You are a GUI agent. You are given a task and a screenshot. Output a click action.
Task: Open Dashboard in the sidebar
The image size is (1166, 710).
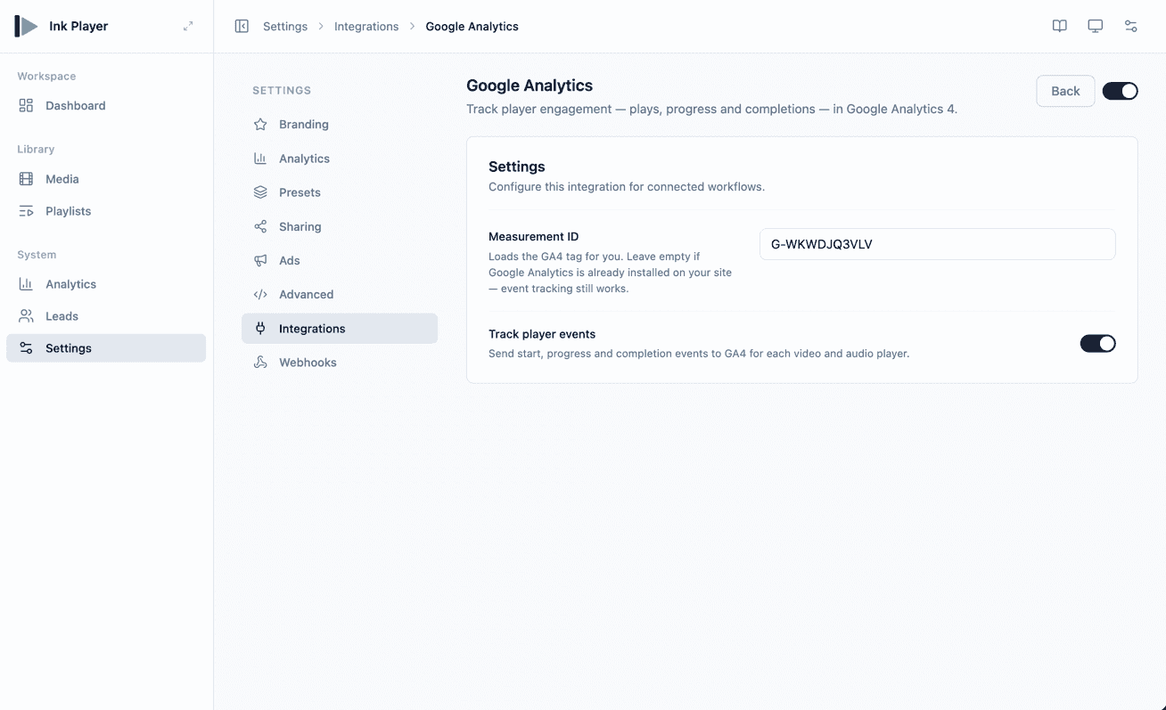click(106, 105)
